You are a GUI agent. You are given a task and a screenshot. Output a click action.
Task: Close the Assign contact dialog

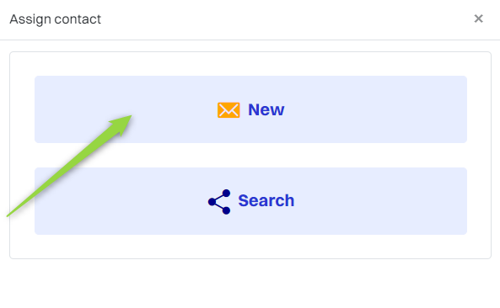coord(478,19)
